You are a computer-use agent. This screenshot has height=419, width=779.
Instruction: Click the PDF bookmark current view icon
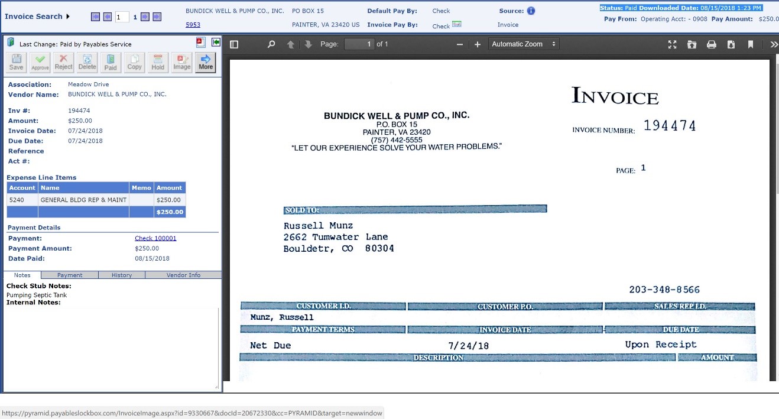coord(751,44)
